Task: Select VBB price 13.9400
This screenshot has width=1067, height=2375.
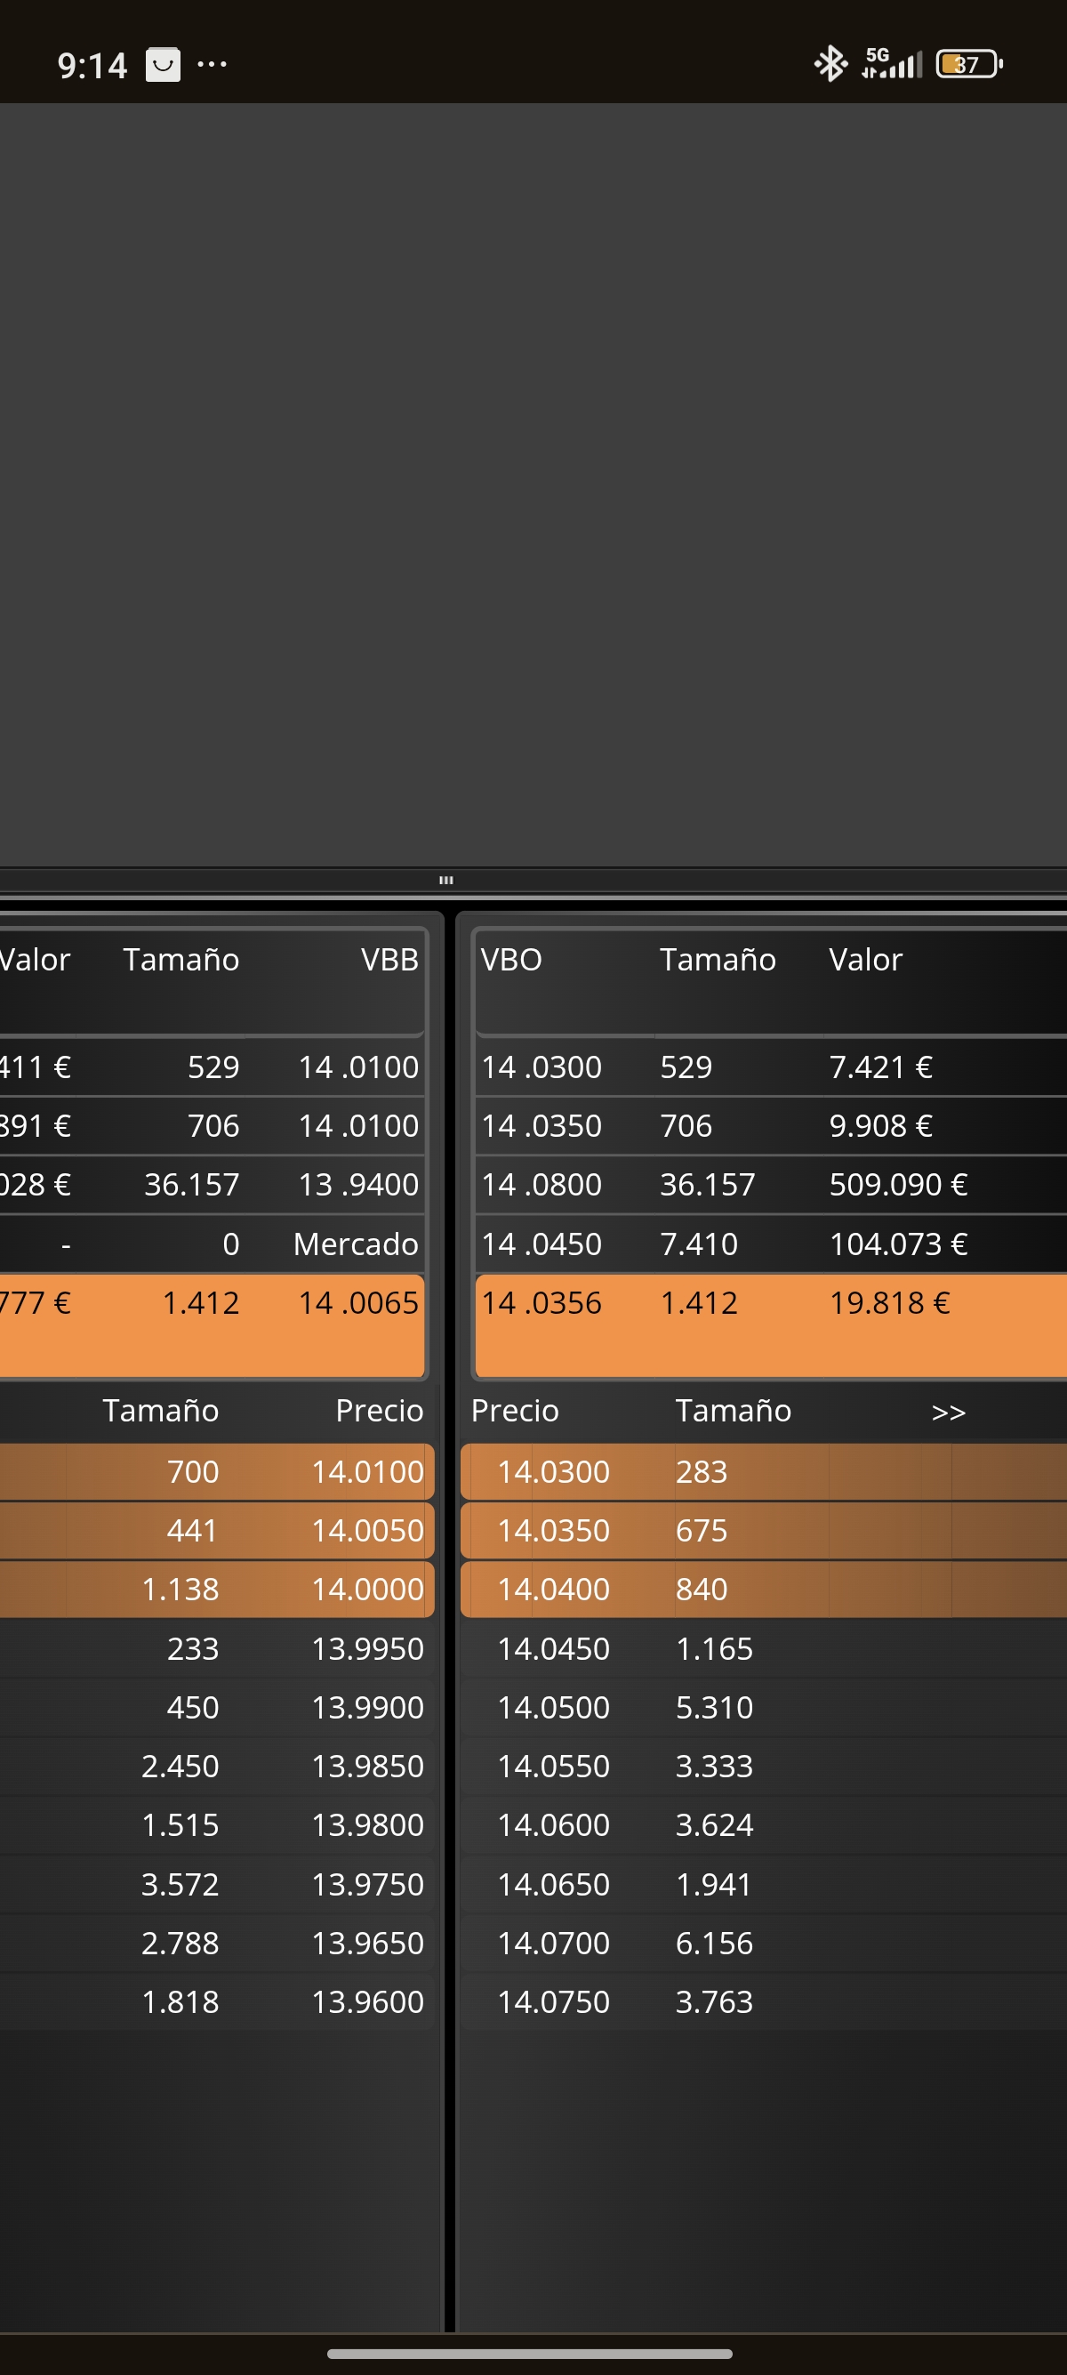Action: click(x=358, y=1185)
